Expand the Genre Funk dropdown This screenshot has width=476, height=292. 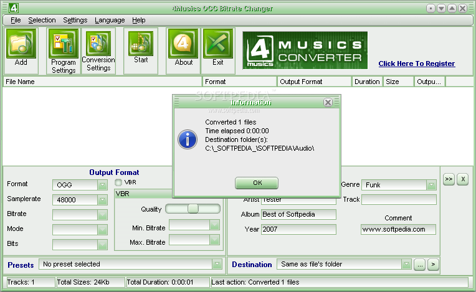tap(431, 185)
